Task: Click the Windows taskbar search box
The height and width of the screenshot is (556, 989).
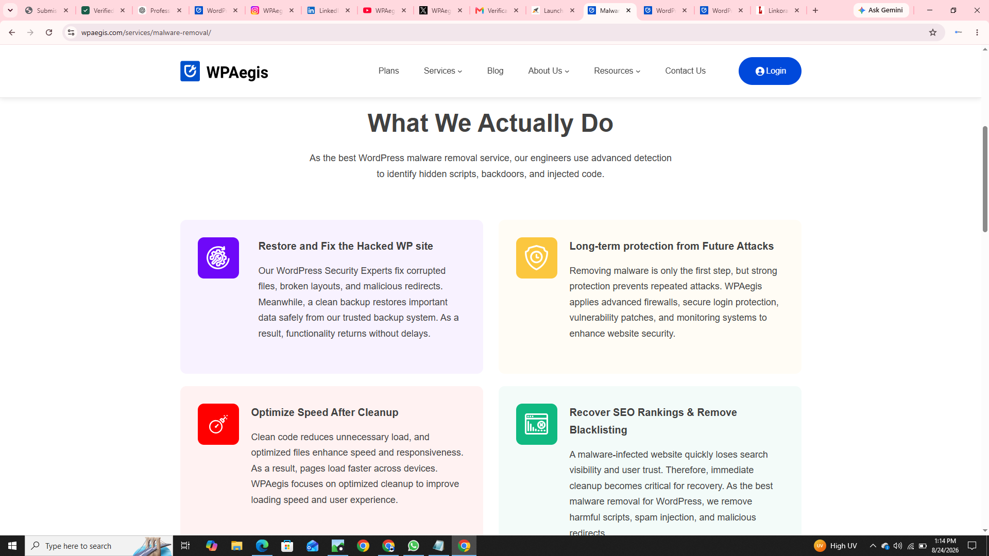Action: [99, 546]
